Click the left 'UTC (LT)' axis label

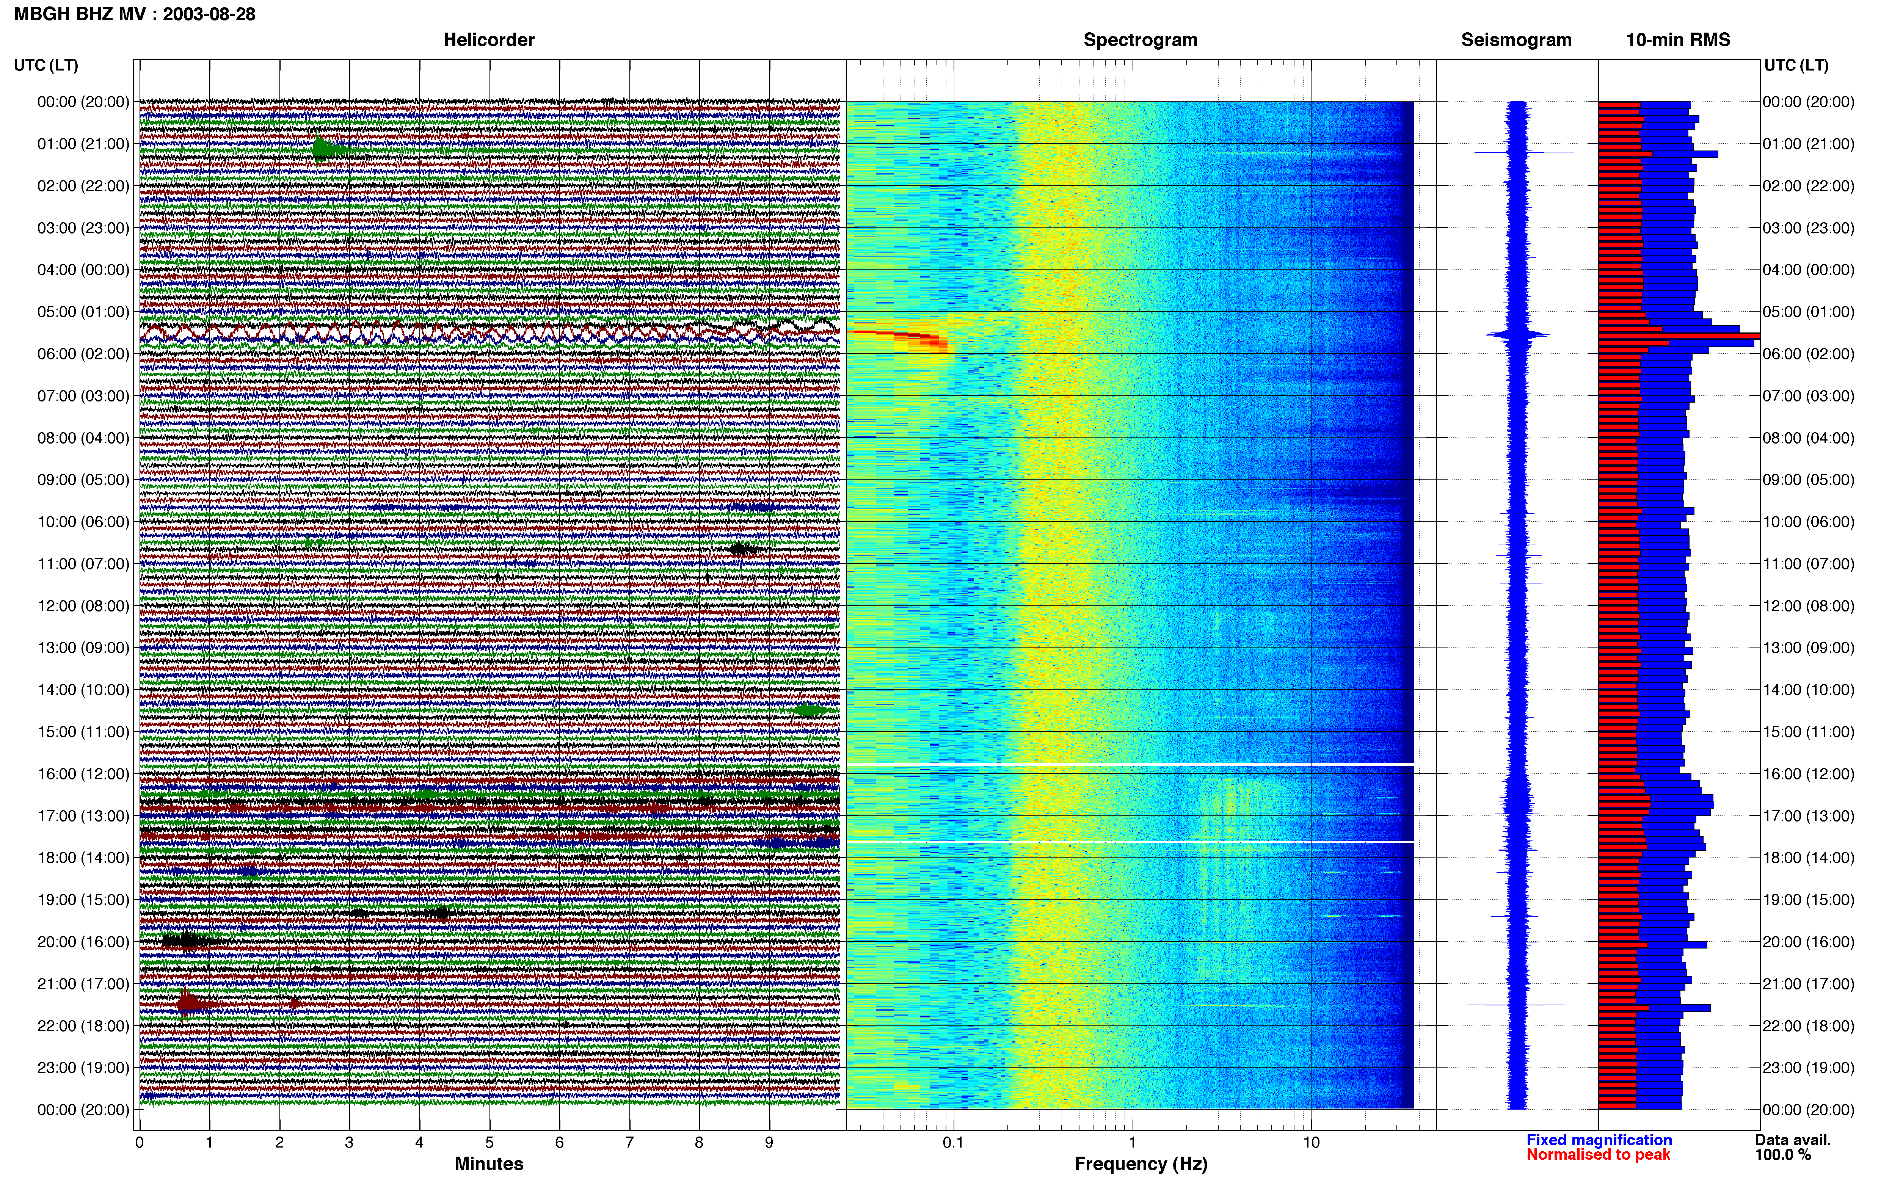point(45,64)
